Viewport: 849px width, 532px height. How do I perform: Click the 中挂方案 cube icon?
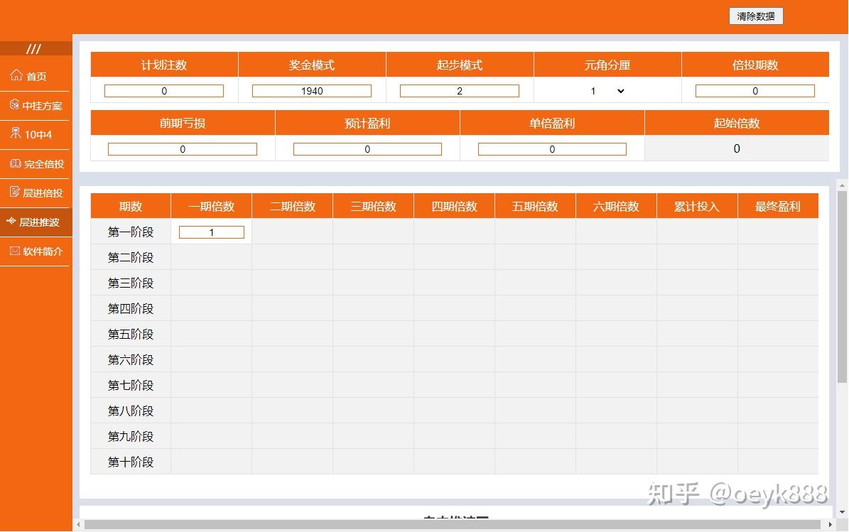point(15,104)
